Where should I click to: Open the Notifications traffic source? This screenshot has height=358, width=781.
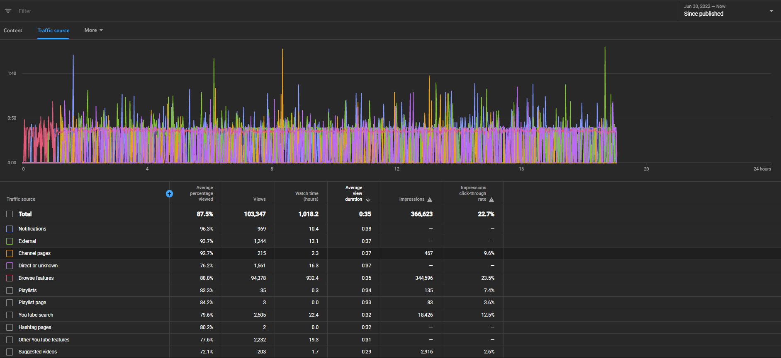click(x=32, y=229)
